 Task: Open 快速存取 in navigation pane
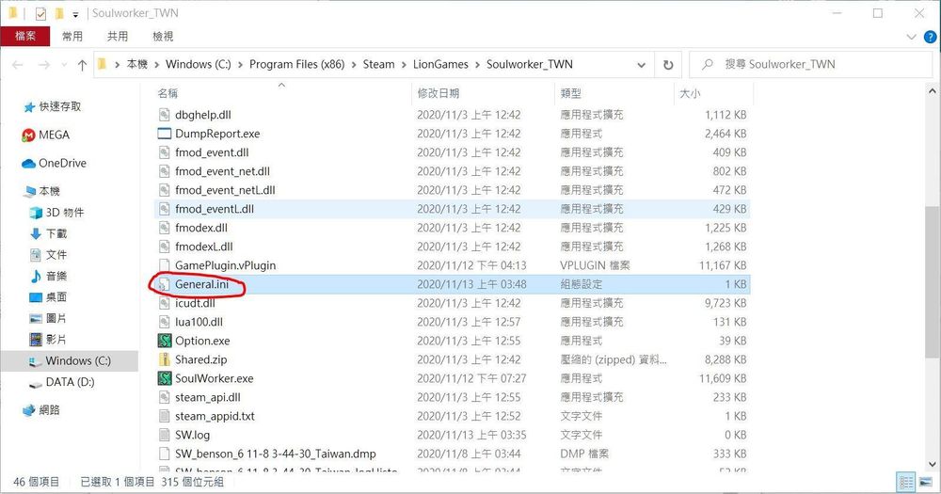(59, 107)
